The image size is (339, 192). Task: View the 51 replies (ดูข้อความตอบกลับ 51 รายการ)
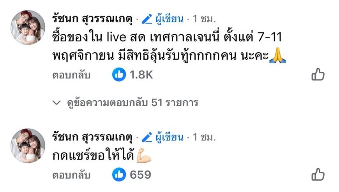[132, 103]
